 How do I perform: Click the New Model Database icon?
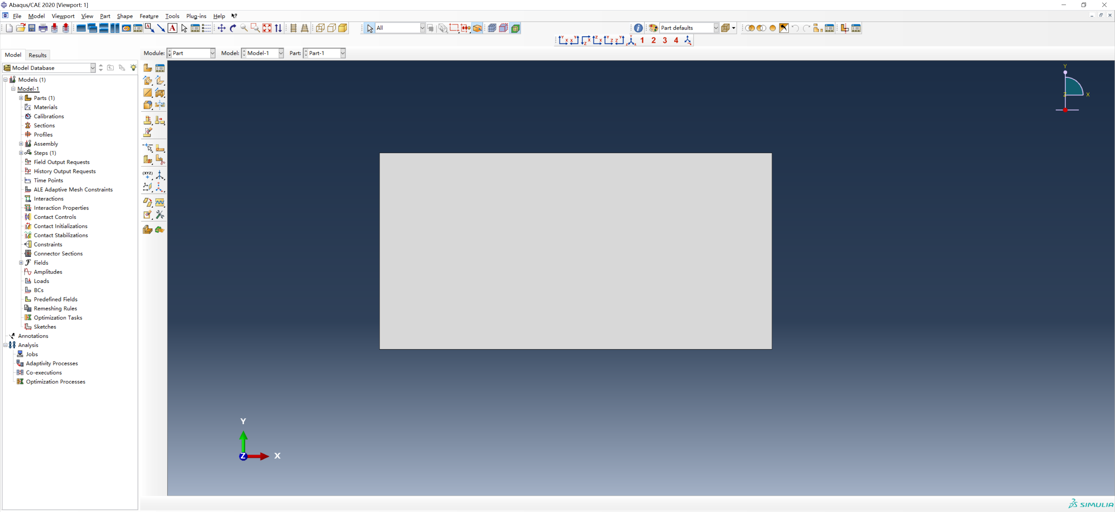point(9,28)
